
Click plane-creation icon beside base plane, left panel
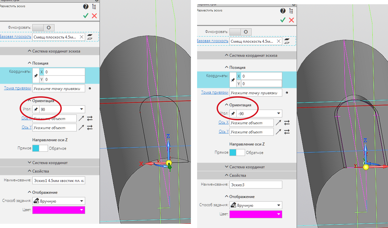click(90, 37)
